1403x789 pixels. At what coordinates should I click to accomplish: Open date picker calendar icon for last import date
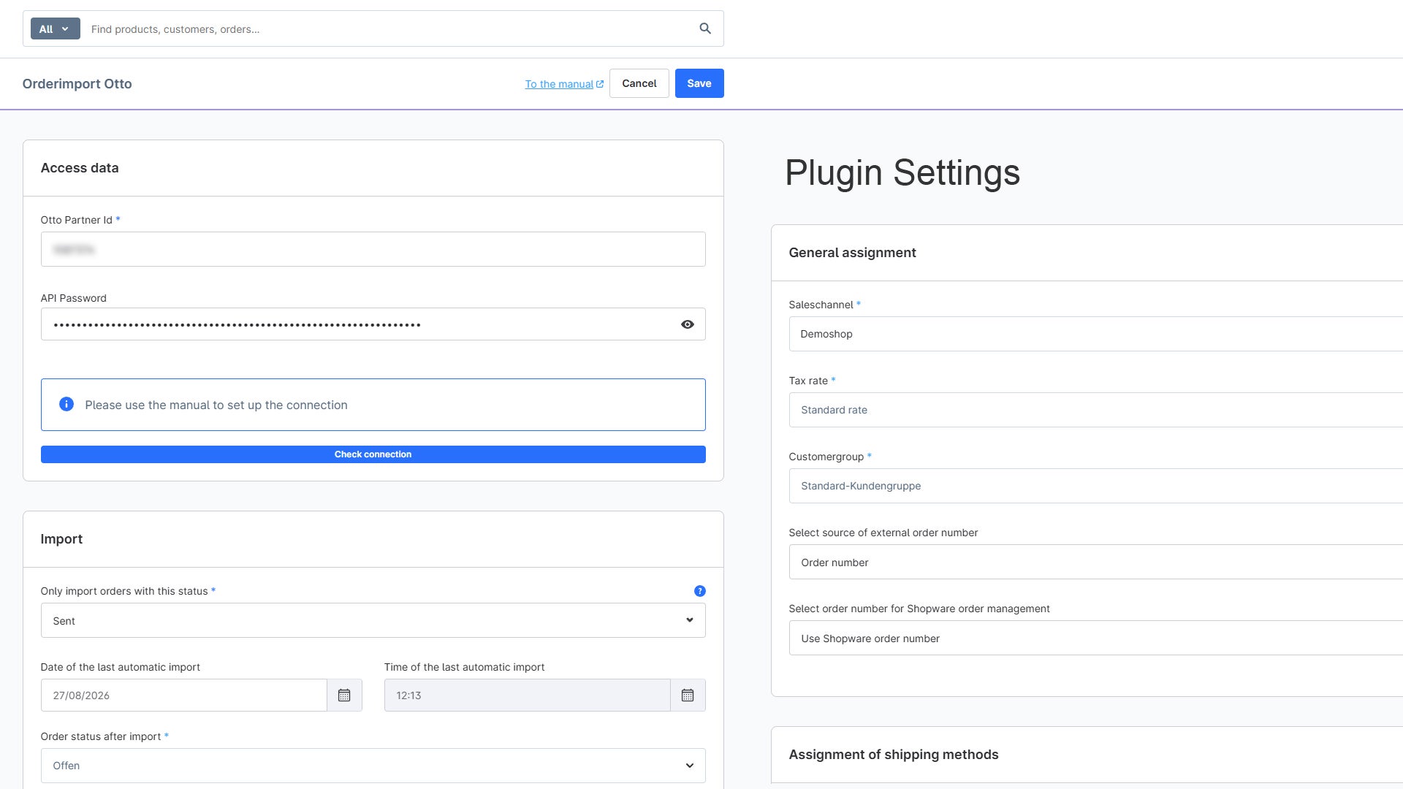click(x=344, y=695)
